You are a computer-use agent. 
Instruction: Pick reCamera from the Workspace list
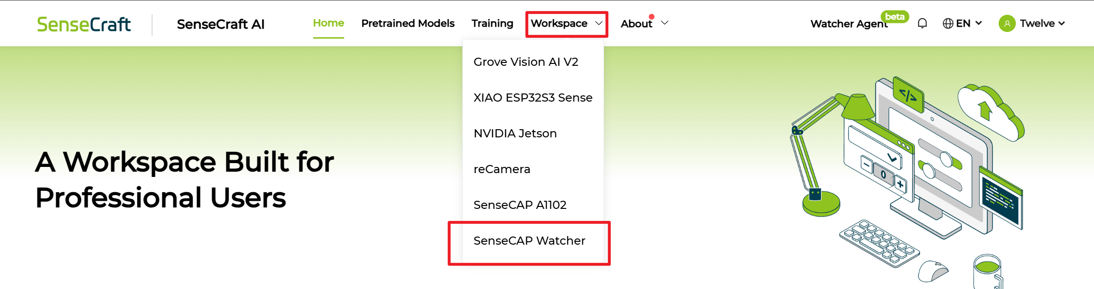501,169
